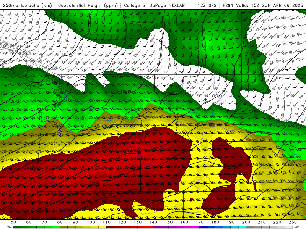Click the legend value "80"
Screen dimensions: 306x229
coord(60,222)
